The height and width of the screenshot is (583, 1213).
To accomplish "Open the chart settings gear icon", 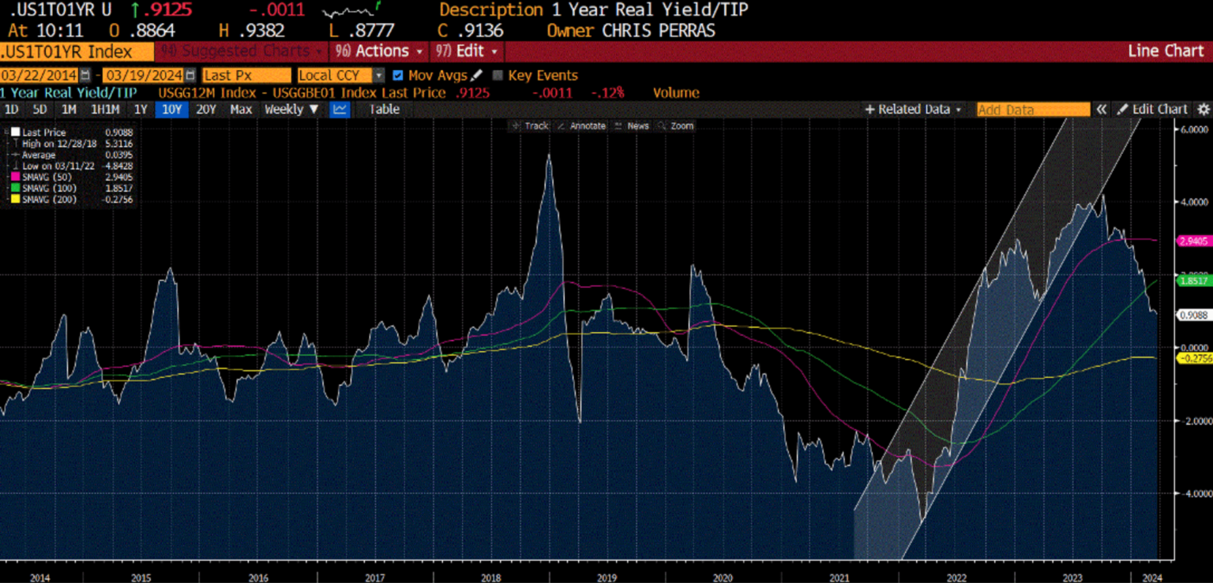I will (1204, 110).
